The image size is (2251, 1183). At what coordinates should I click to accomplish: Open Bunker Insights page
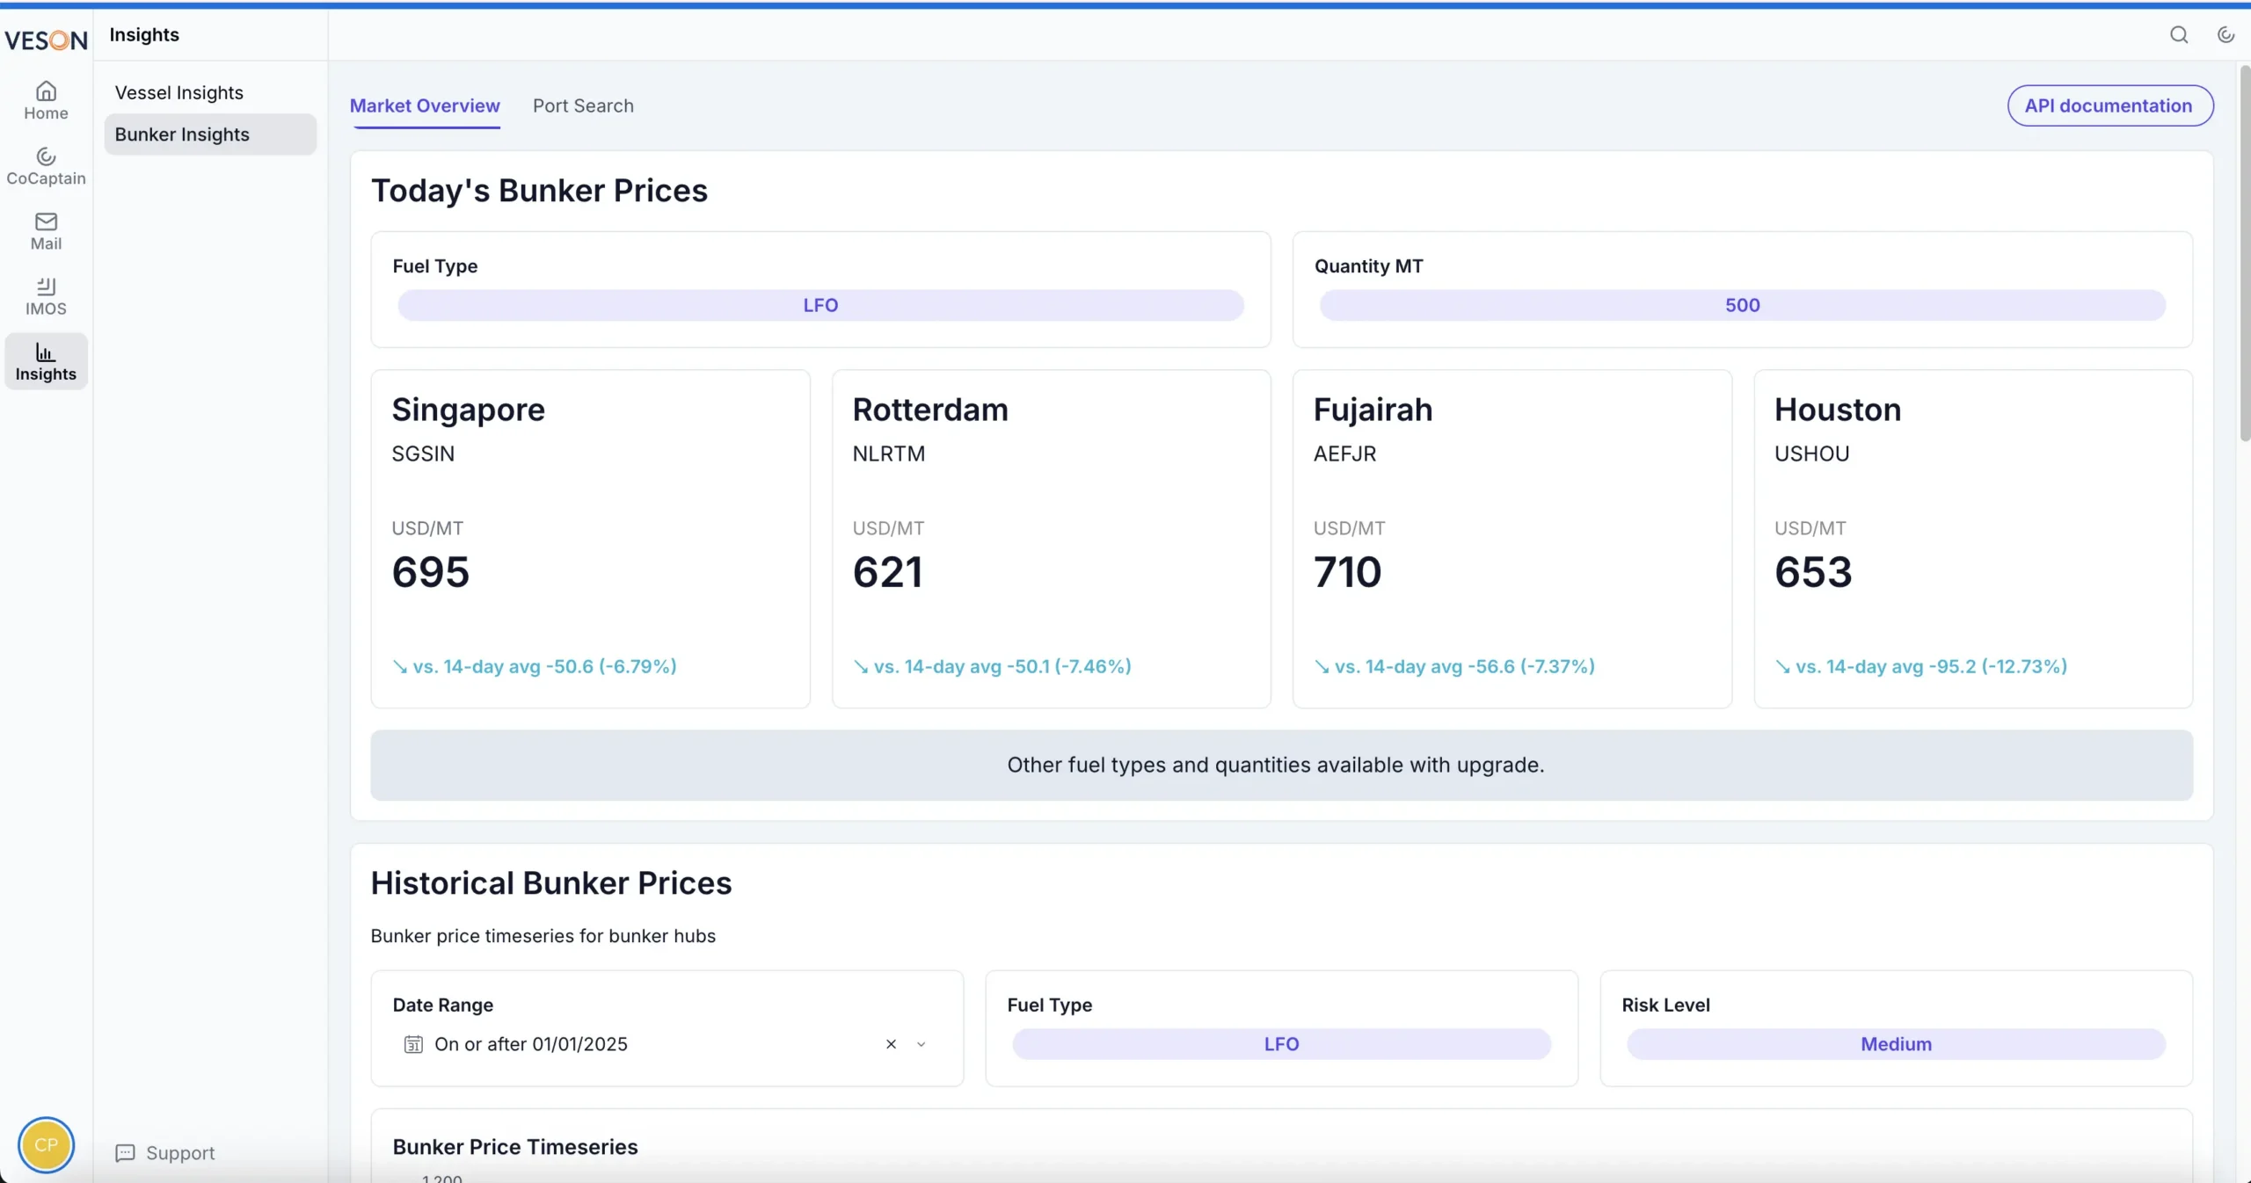click(210, 134)
